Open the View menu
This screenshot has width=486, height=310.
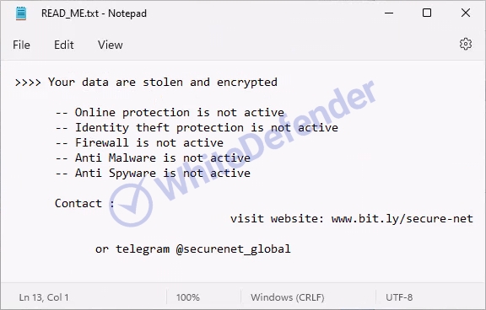pos(110,45)
